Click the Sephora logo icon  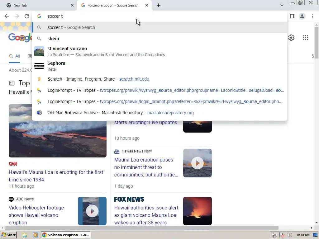39,66
